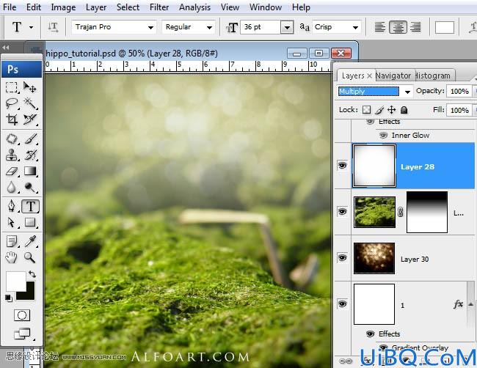The height and width of the screenshot is (368, 477).
Task: Select the Blur tool
Action: (12, 187)
